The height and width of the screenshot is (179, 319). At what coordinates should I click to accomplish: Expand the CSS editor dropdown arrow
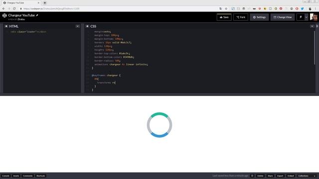(x=312, y=26)
